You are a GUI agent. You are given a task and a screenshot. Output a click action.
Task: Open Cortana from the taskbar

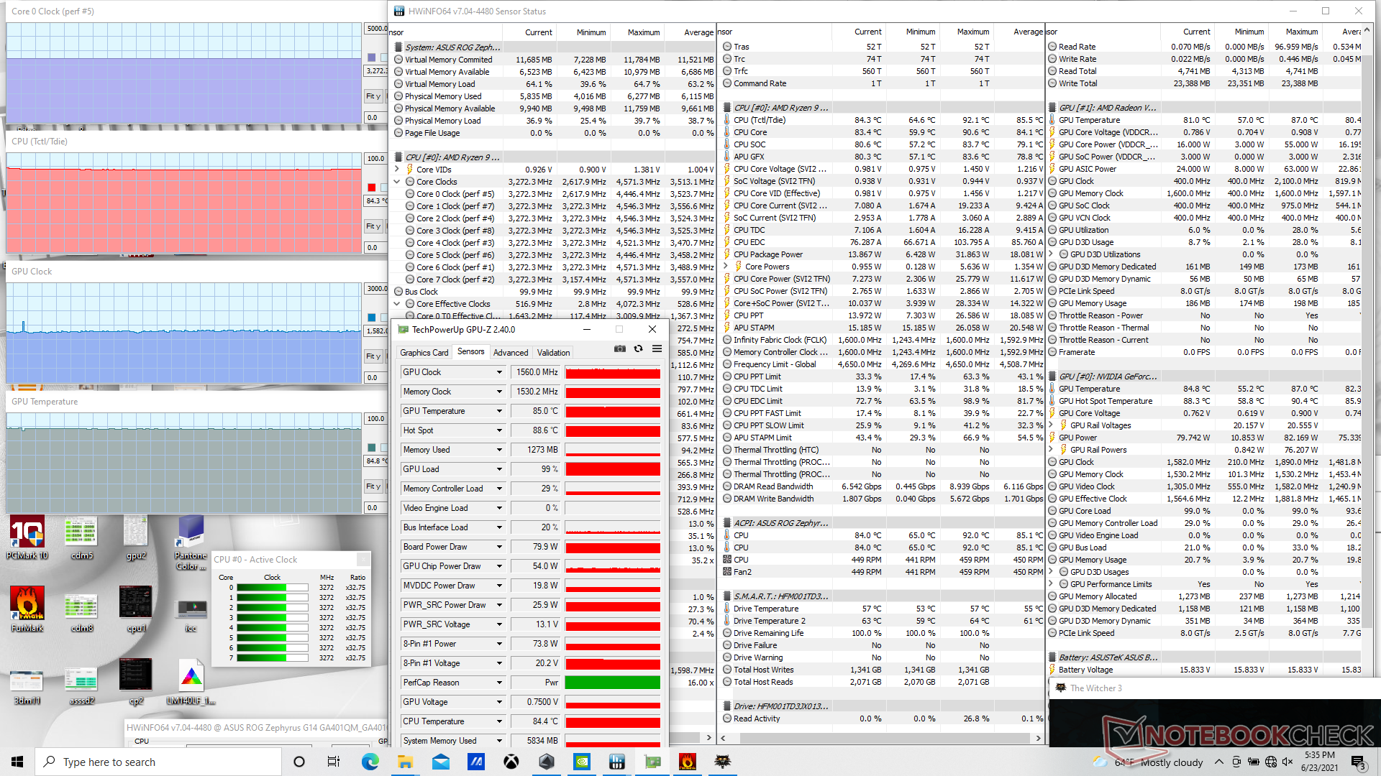click(299, 762)
